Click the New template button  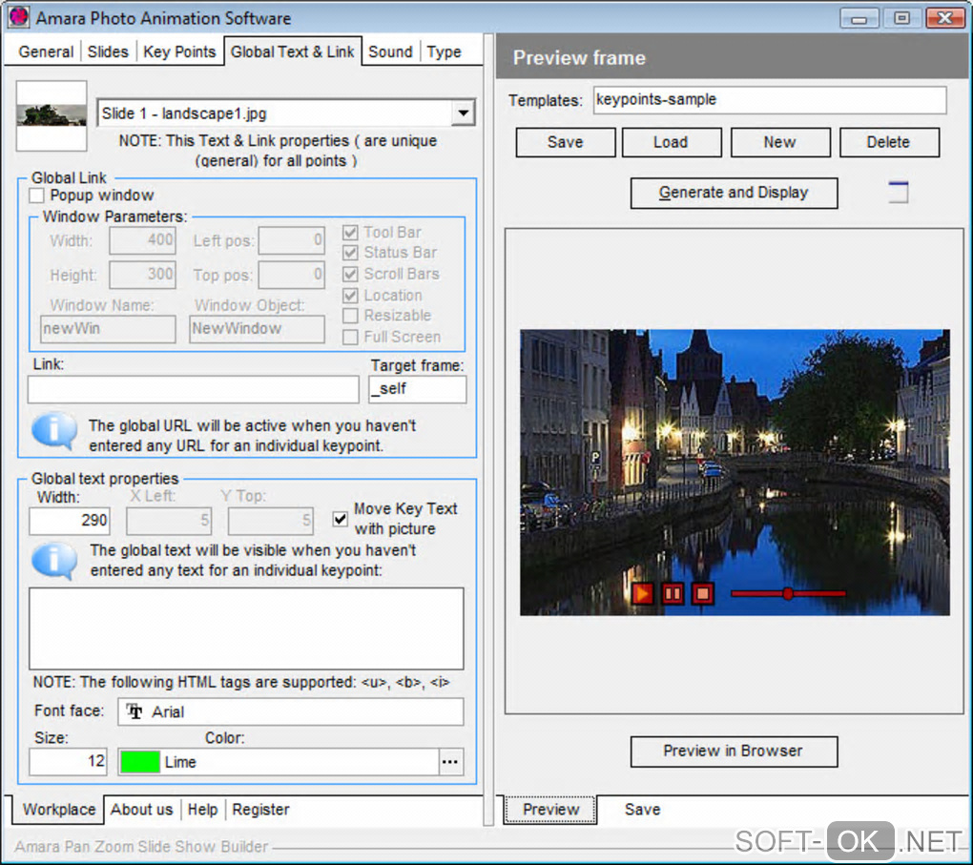tap(780, 142)
